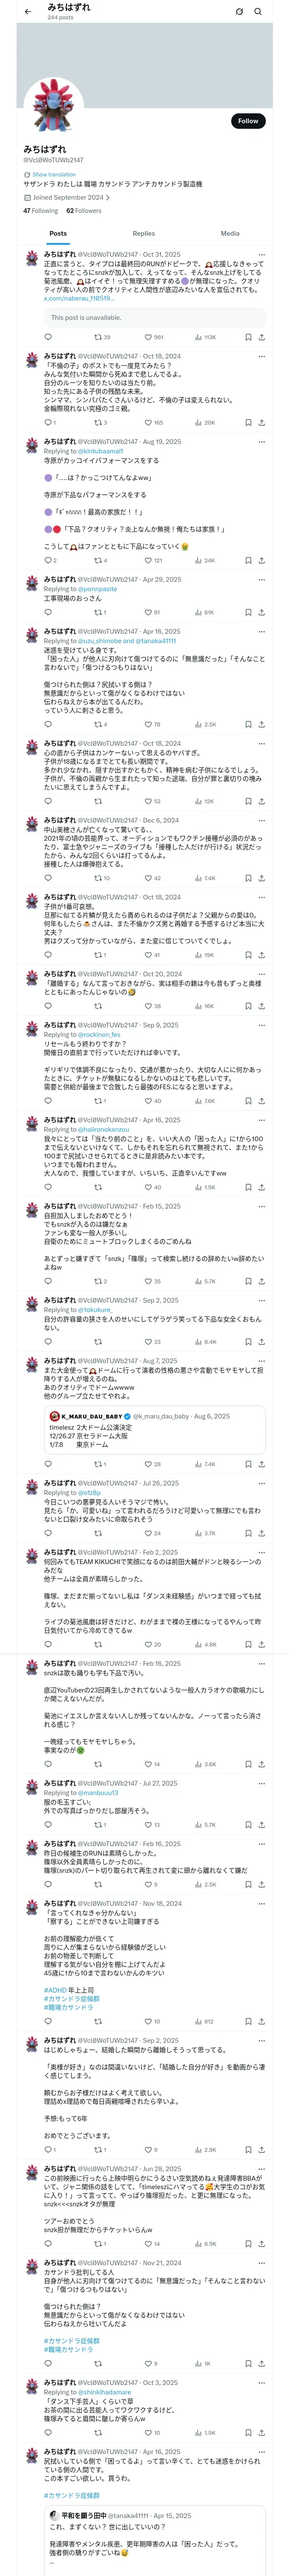Open more options on Oct 18, 2024 post
This screenshot has width=289, height=2576.
tap(261, 356)
